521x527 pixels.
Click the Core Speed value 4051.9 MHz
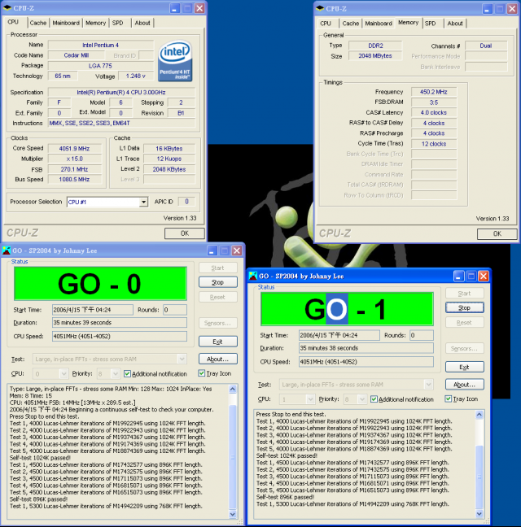[74, 148]
